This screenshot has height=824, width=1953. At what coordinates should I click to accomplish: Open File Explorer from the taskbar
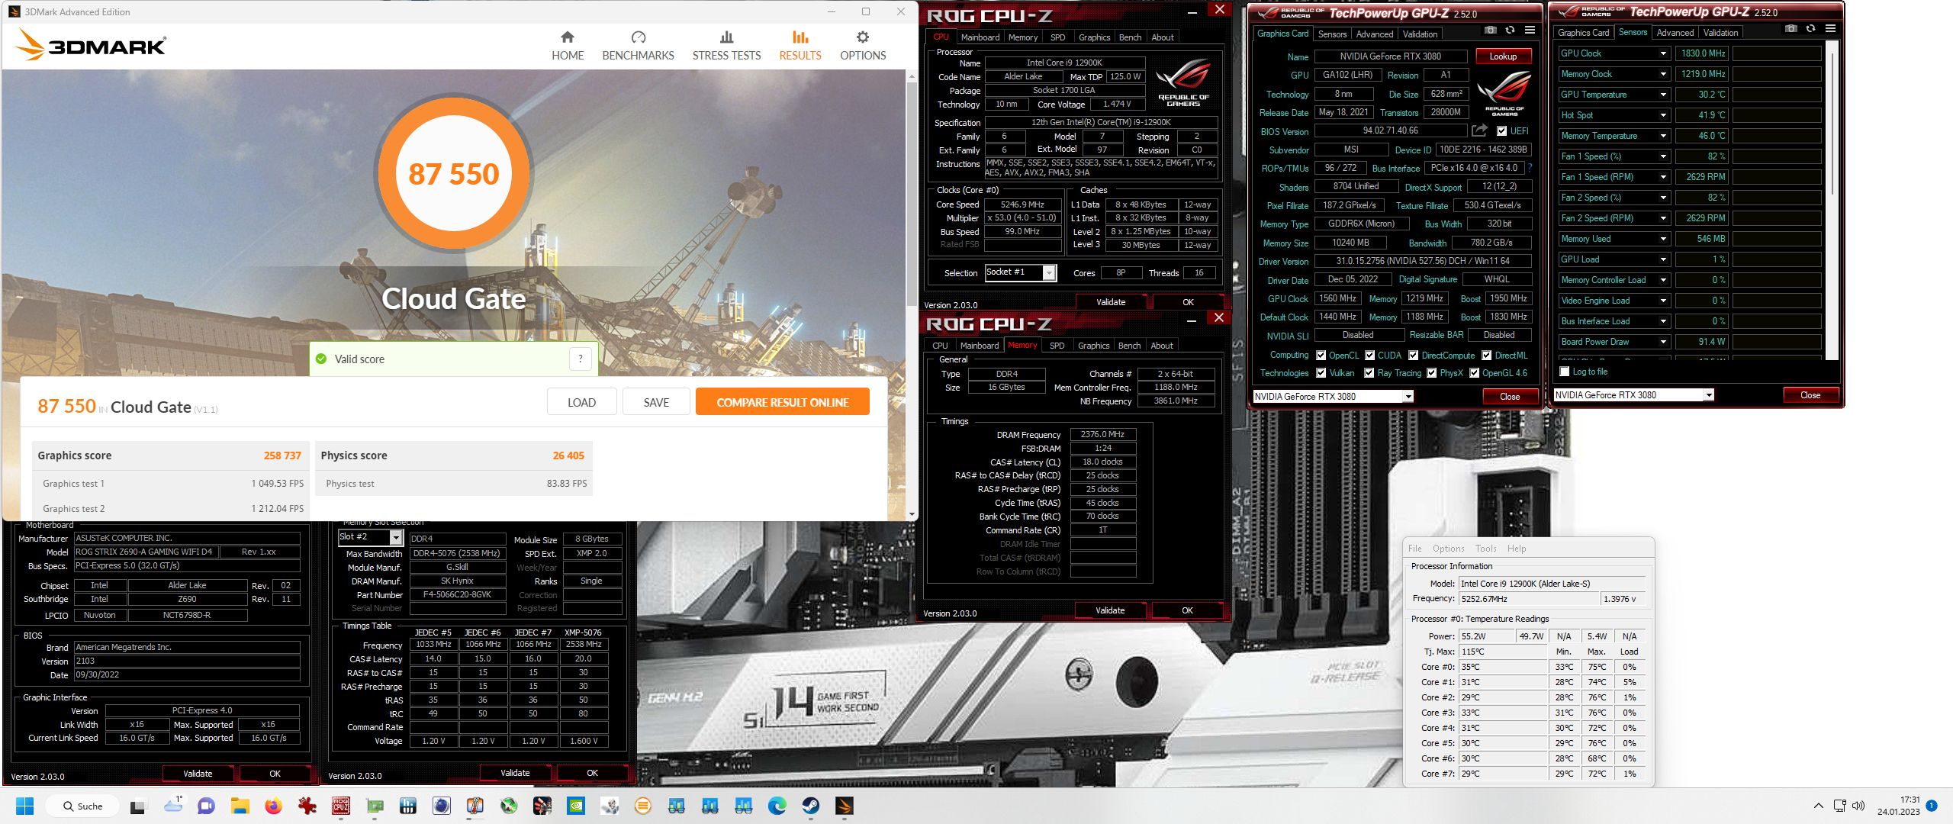(240, 806)
